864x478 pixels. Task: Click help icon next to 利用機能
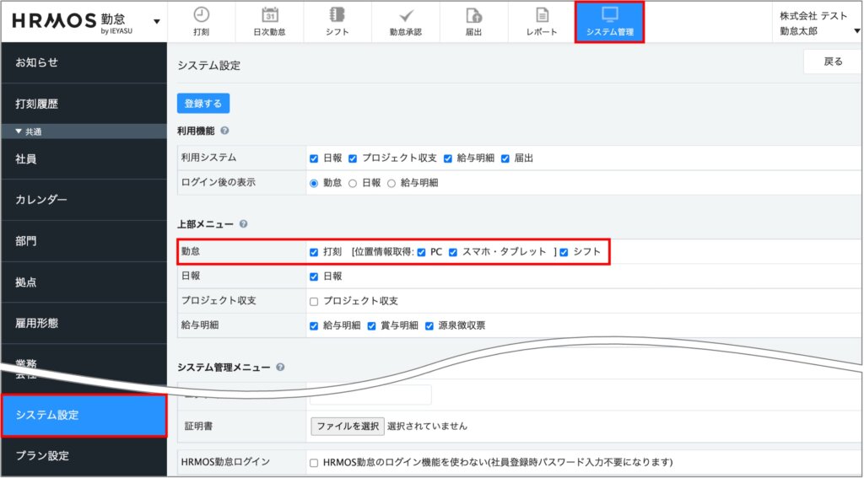point(225,132)
